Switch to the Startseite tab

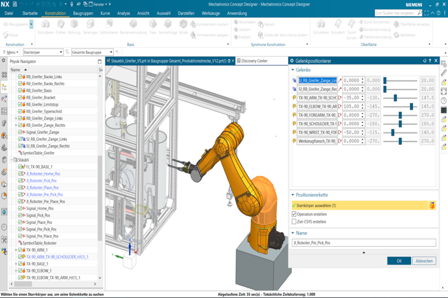tap(30, 13)
